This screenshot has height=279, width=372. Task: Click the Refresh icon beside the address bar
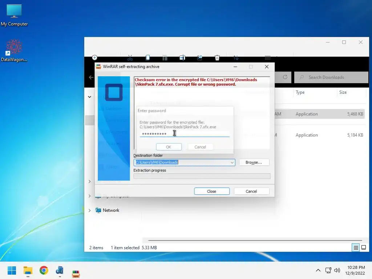point(285,77)
